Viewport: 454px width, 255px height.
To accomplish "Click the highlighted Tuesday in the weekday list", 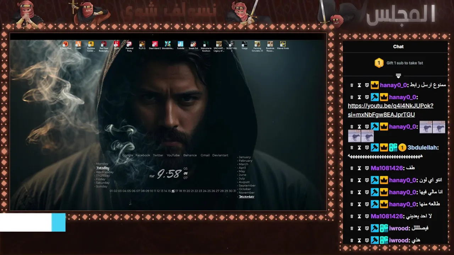I will coord(103,168).
